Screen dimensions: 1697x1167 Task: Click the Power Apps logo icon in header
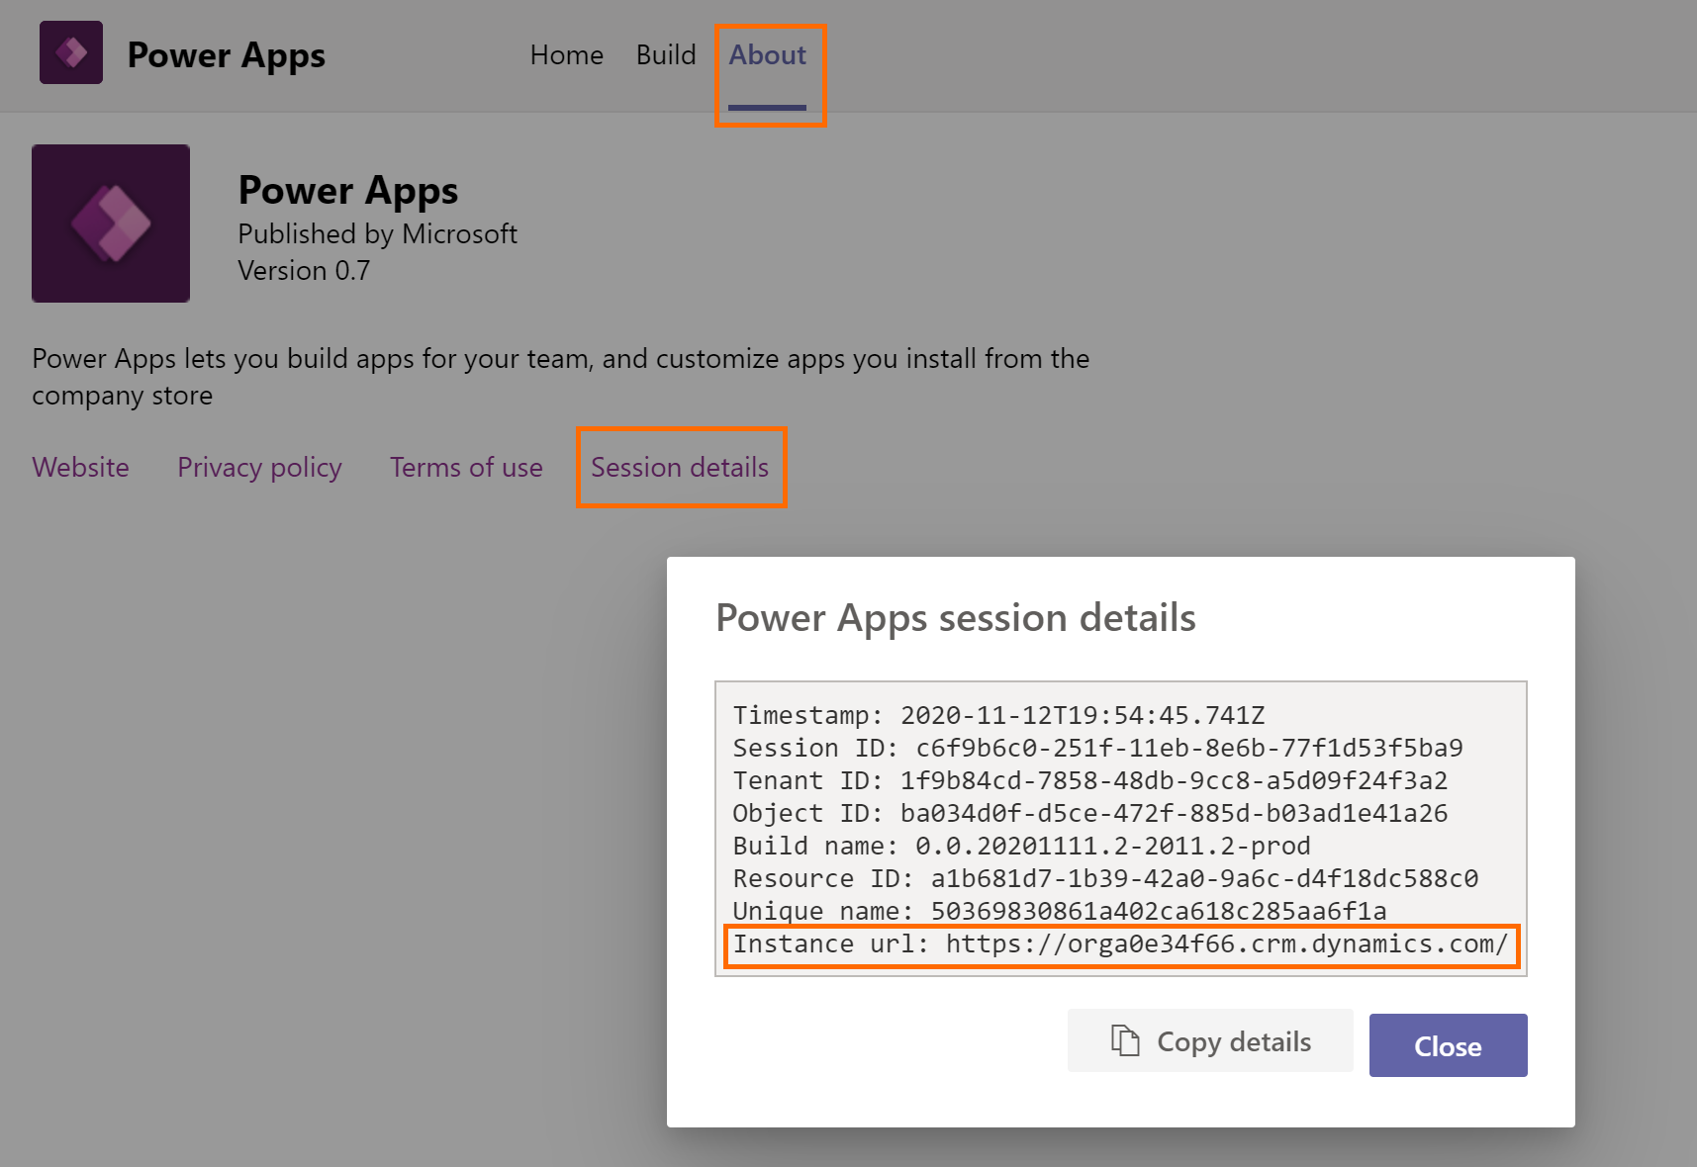pos(71,52)
